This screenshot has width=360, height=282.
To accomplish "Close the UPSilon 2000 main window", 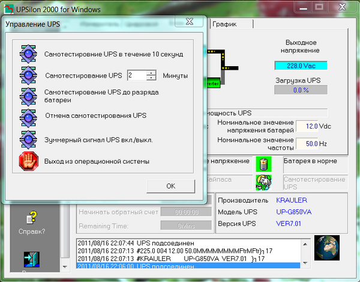I will (x=342, y=8).
